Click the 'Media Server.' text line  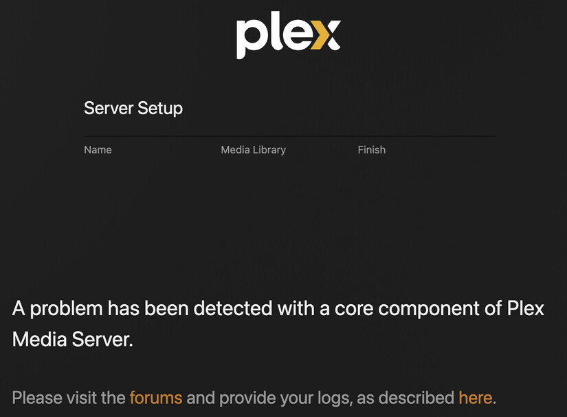pos(72,339)
